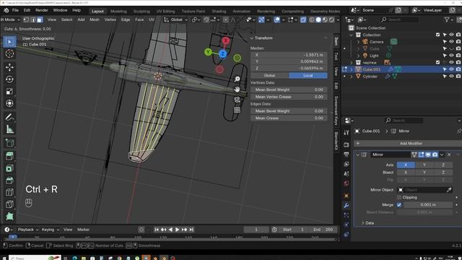Screen dimensions: 462x260
Task: Expand the Cylinder object in outliner
Action: (352, 77)
